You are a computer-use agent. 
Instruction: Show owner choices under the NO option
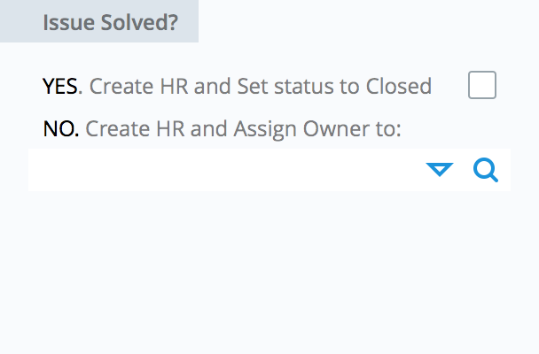440,170
